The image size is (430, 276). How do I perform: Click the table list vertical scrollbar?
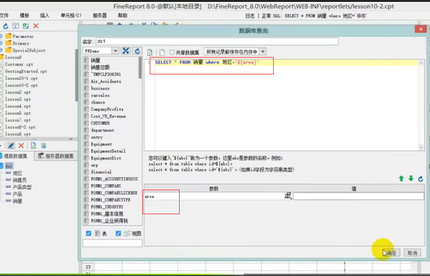140,67
